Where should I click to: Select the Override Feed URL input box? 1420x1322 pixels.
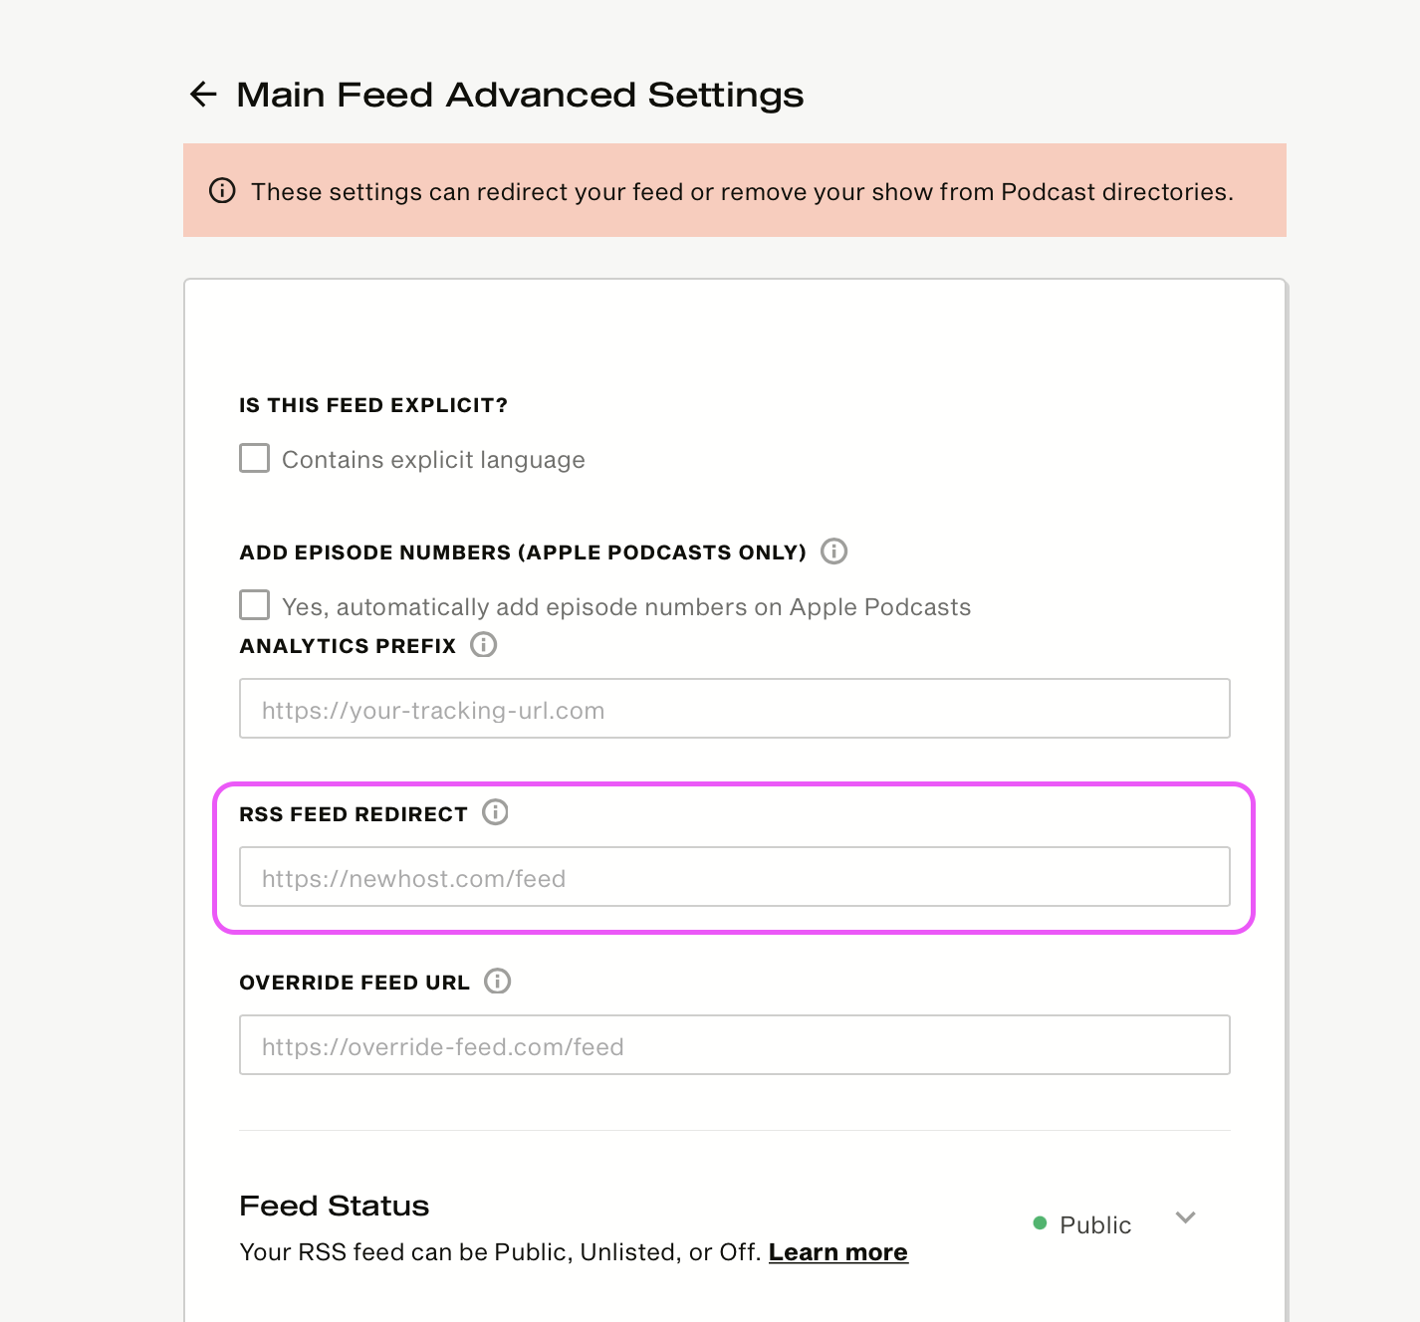click(x=735, y=1045)
